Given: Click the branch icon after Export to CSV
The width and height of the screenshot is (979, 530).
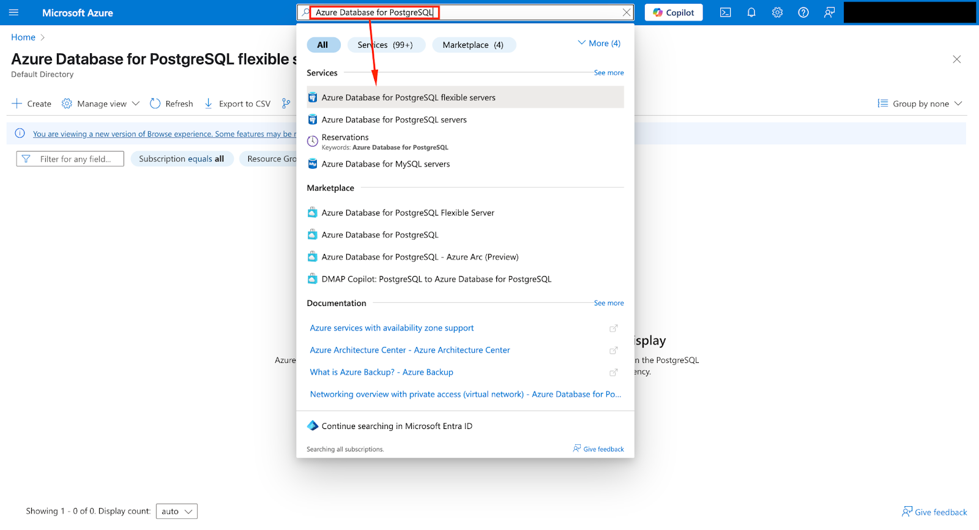Looking at the screenshot, I should point(286,103).
